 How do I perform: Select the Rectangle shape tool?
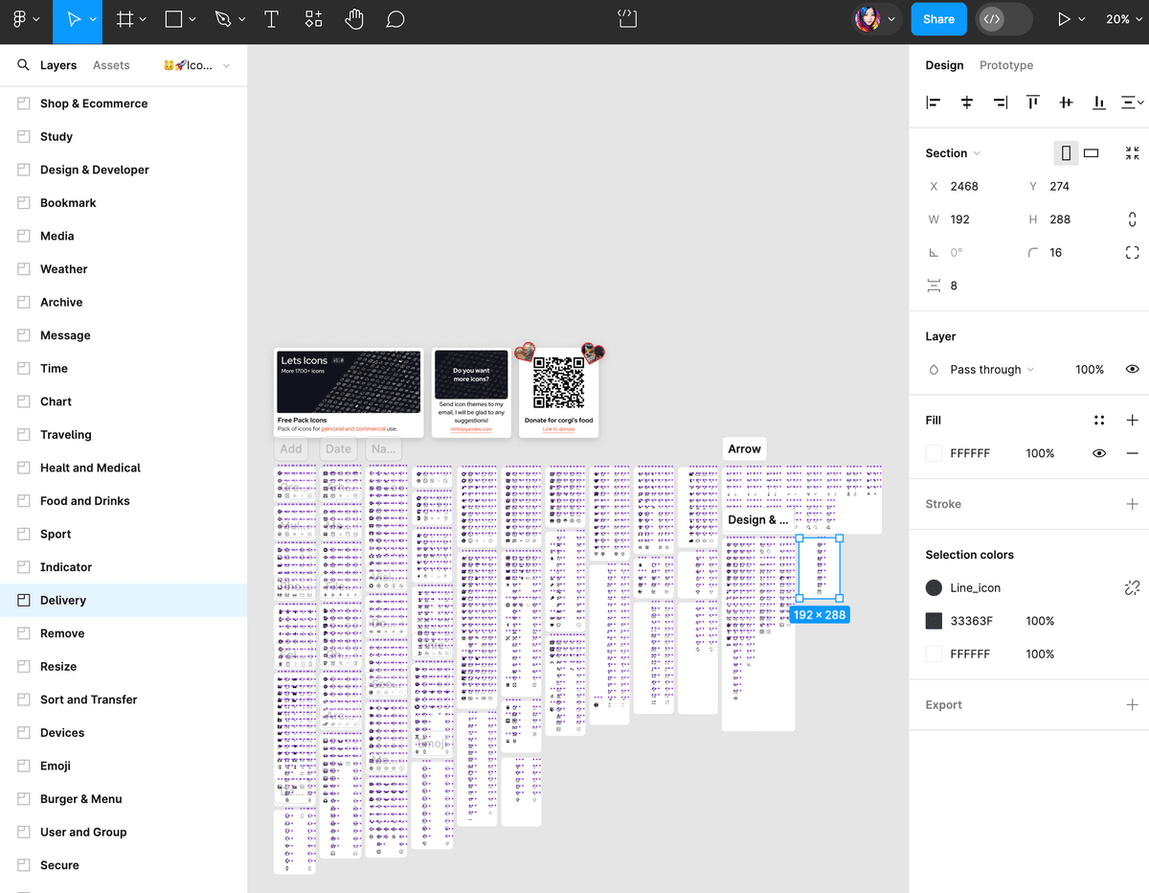coord(173,19)
